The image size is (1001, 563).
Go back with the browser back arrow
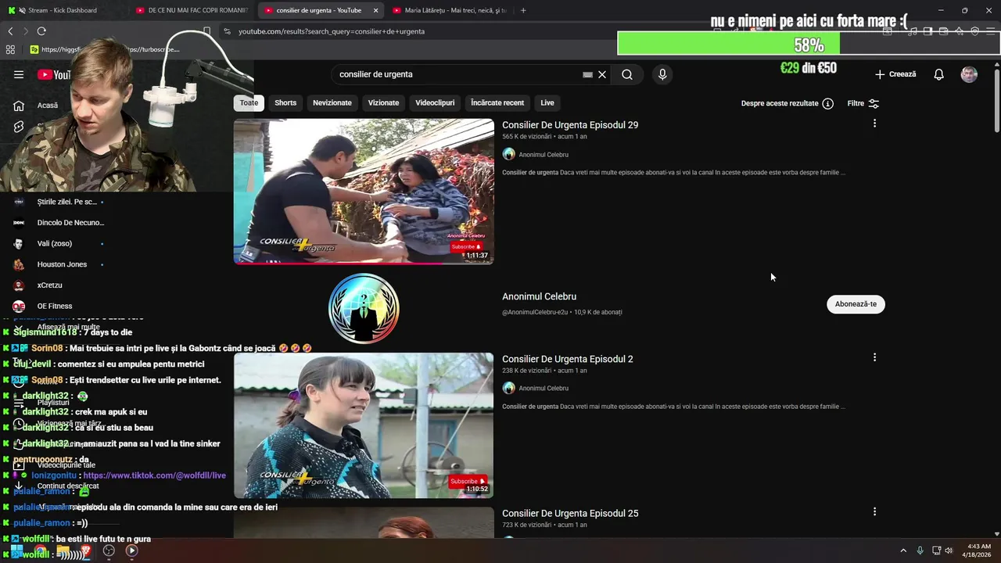(x=10, y=31)
